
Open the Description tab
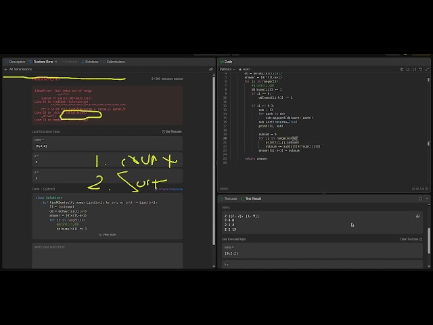click(15, 62)
